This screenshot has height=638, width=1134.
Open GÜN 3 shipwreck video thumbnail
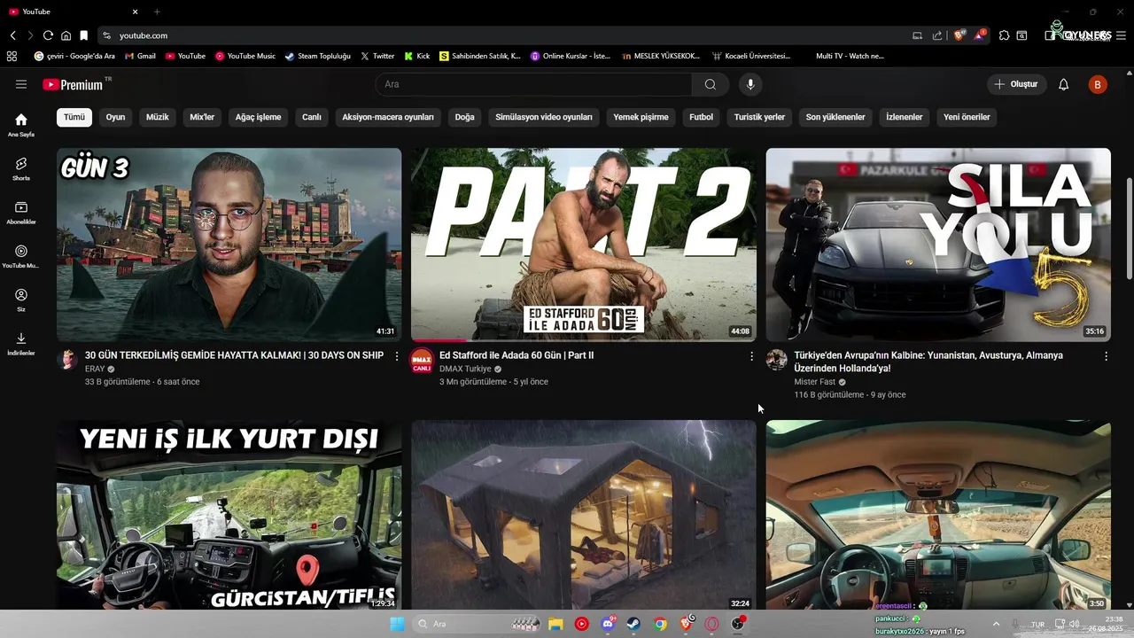[229, 245]
